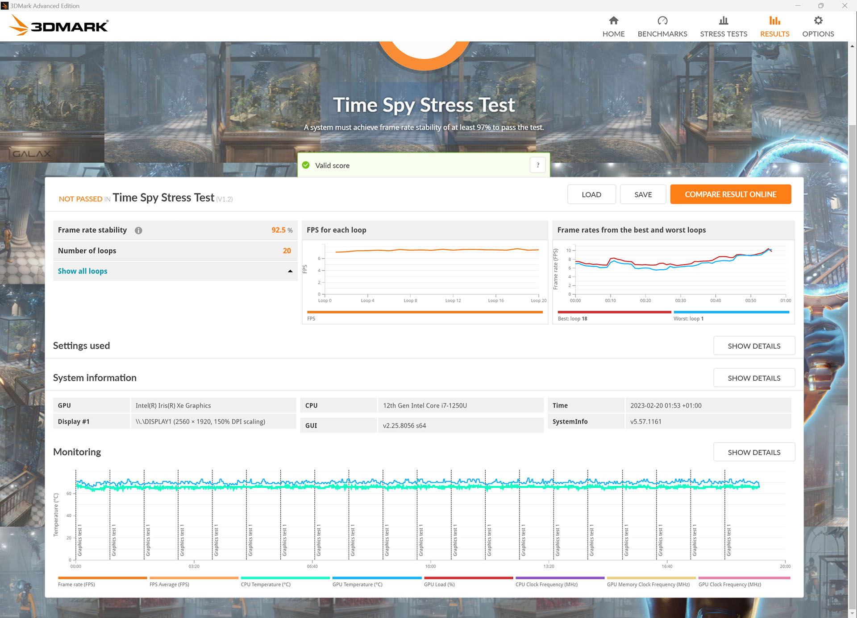Select 12th Gen Intel Core i7-1250U text

(425, 405)
